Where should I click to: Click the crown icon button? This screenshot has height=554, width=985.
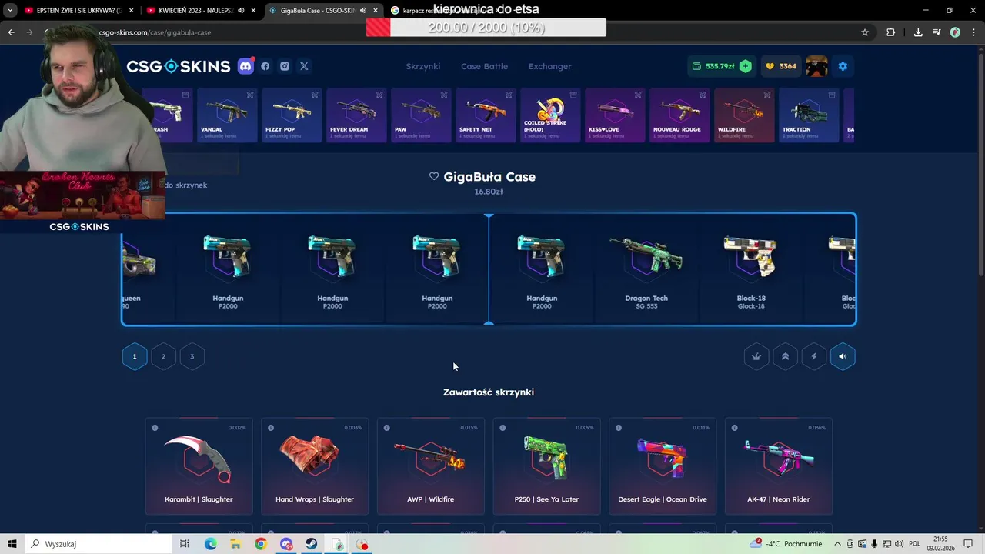pyautogui.click(x=756, y=356)
